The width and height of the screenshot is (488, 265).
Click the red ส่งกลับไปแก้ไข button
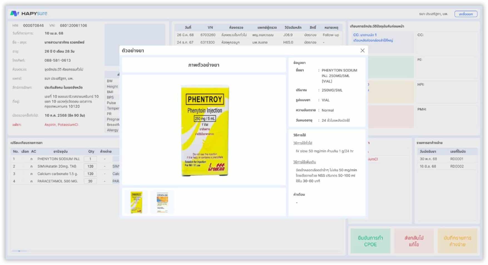pos(414,241)
